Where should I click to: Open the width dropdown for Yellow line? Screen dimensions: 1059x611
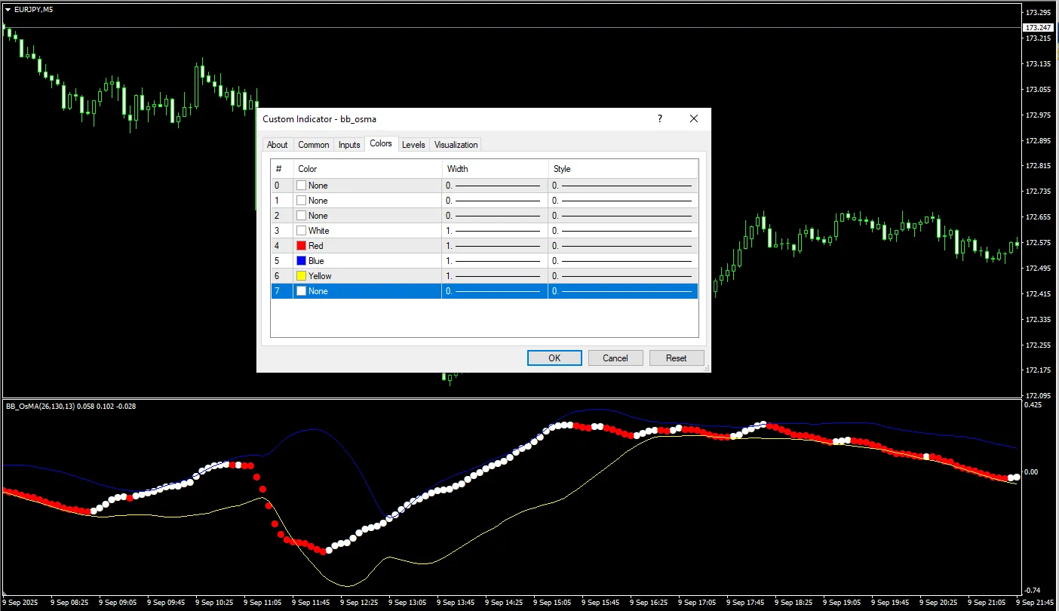coord(494,276)
